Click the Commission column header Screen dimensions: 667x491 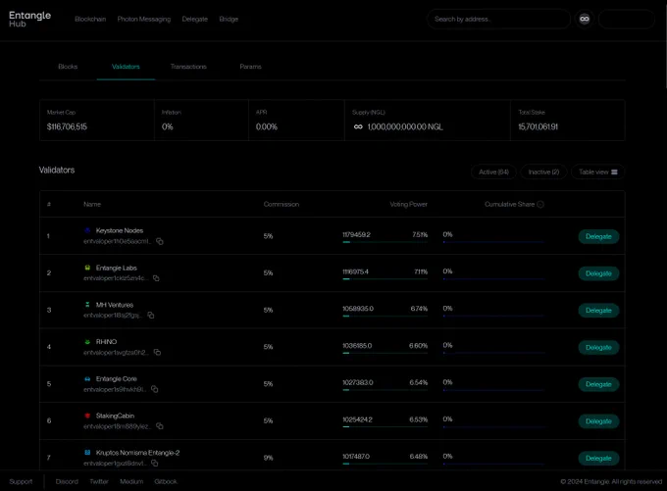282,205
